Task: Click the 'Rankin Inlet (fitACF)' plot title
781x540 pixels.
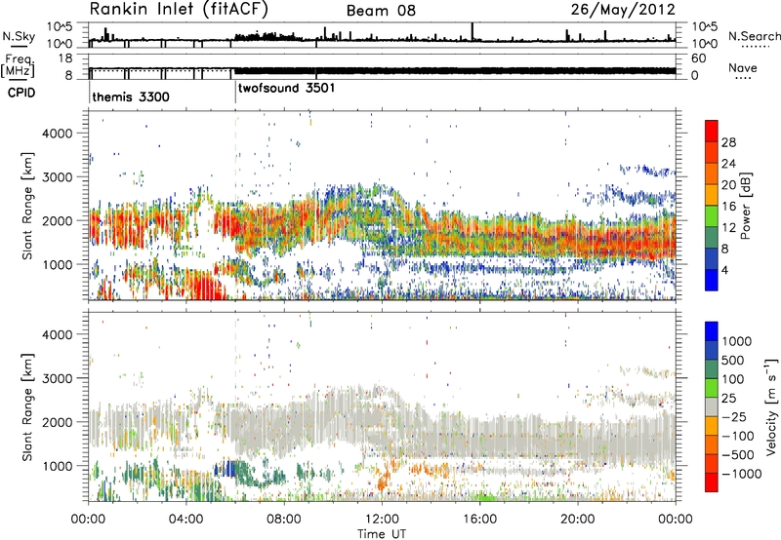Action: pyautogui.click(x=179, y=10)
